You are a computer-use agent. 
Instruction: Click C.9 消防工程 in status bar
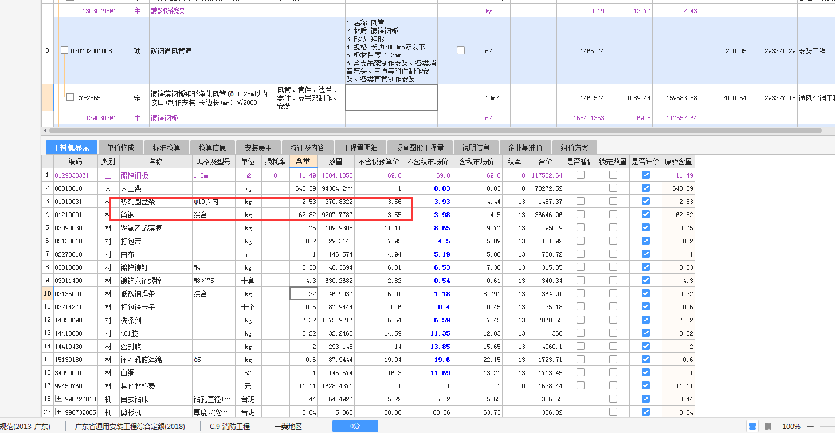pyautogui.click(x=230, y=426)
